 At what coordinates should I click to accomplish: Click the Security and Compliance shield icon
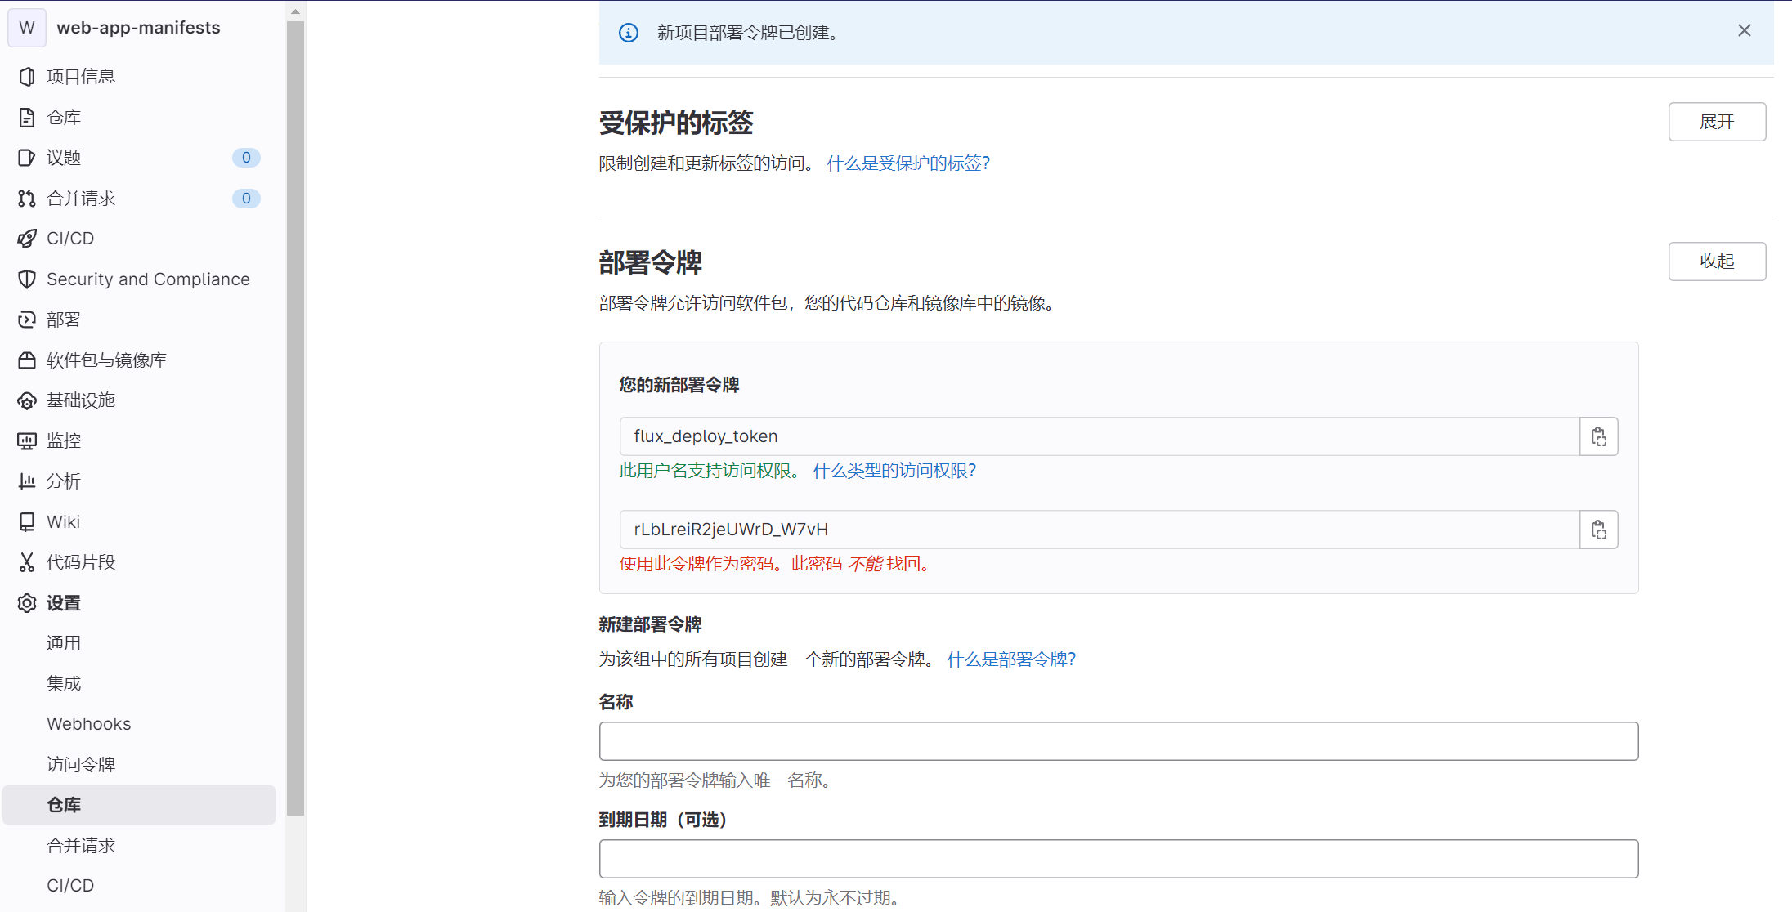(27, 279)
